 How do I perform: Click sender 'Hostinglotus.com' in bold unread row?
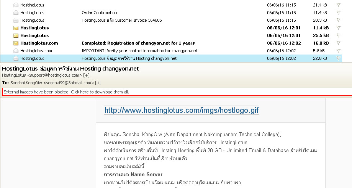click(x=39, y=43)
